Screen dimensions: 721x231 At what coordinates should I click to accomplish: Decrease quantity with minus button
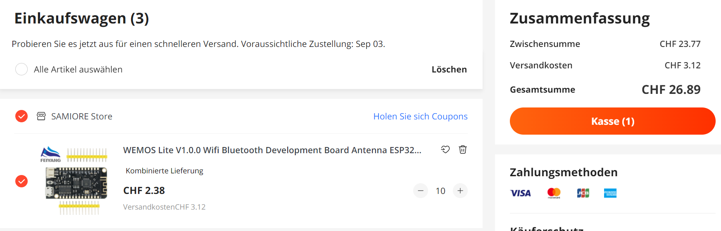(x=421, y=191)
